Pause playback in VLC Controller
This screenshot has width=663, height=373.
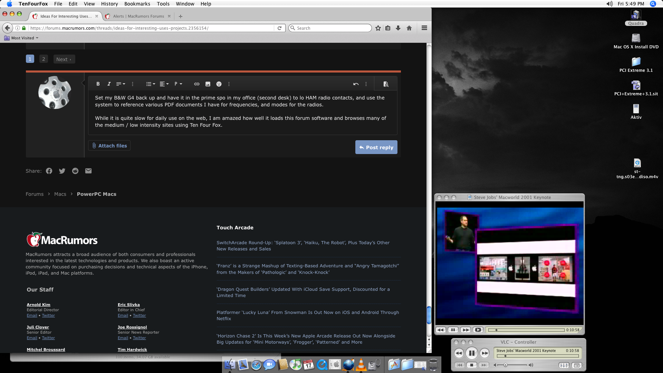point(472,353)
